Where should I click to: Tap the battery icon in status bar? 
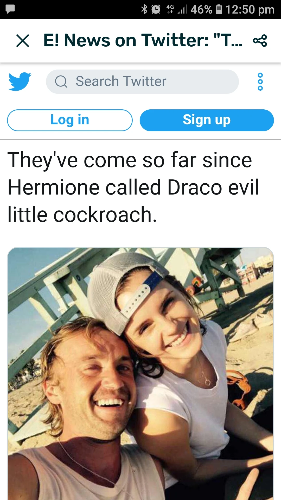click(x=219, y=9)
